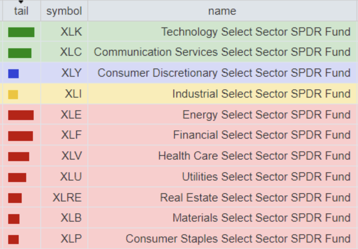
Task: Click the red tail bar for XLB
Action: click(x=14, y=219)
